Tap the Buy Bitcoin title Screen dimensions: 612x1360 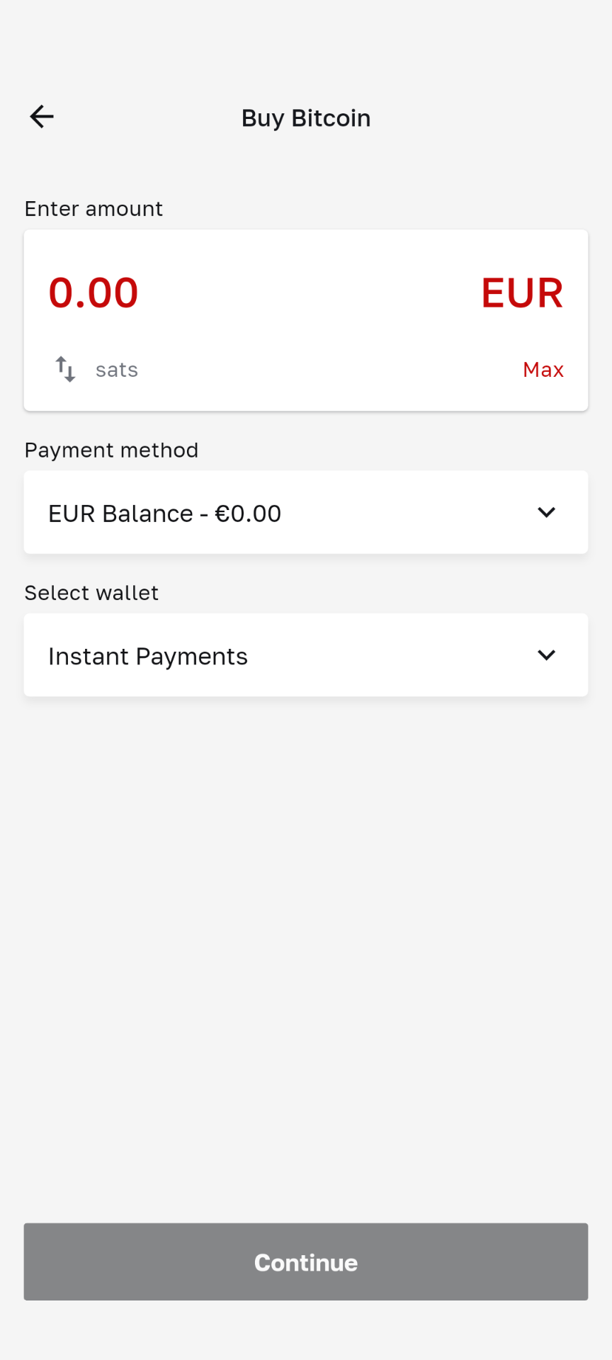[306, 118]
